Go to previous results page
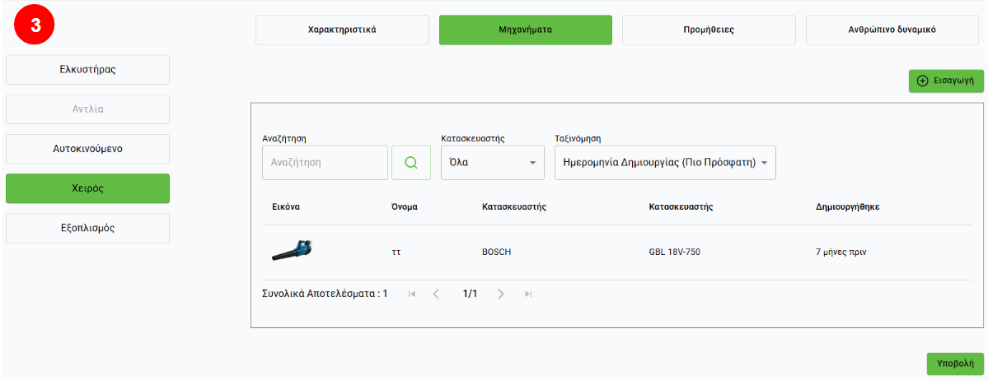 tap(437, 294)
